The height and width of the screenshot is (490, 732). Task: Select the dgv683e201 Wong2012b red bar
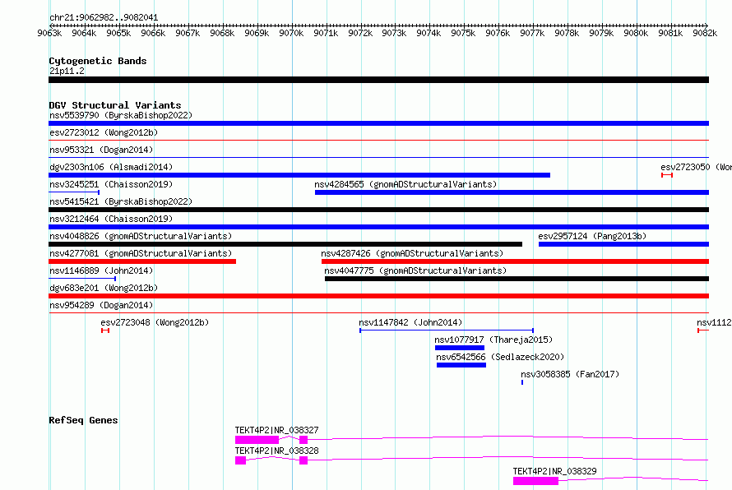(378, 296)
